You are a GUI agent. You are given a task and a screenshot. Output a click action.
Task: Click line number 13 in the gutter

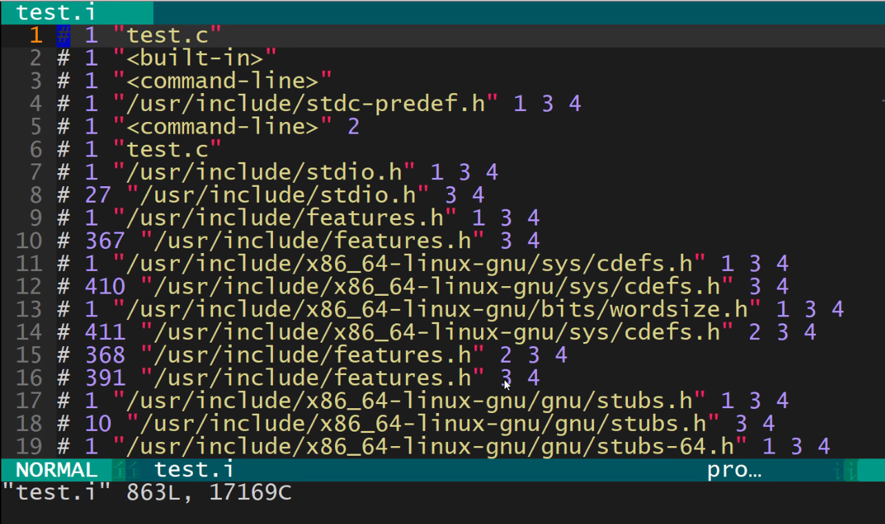point(29,308)
